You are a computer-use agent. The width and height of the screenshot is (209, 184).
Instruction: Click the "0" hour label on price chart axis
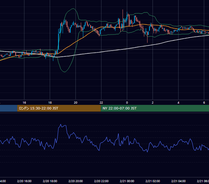127,103
